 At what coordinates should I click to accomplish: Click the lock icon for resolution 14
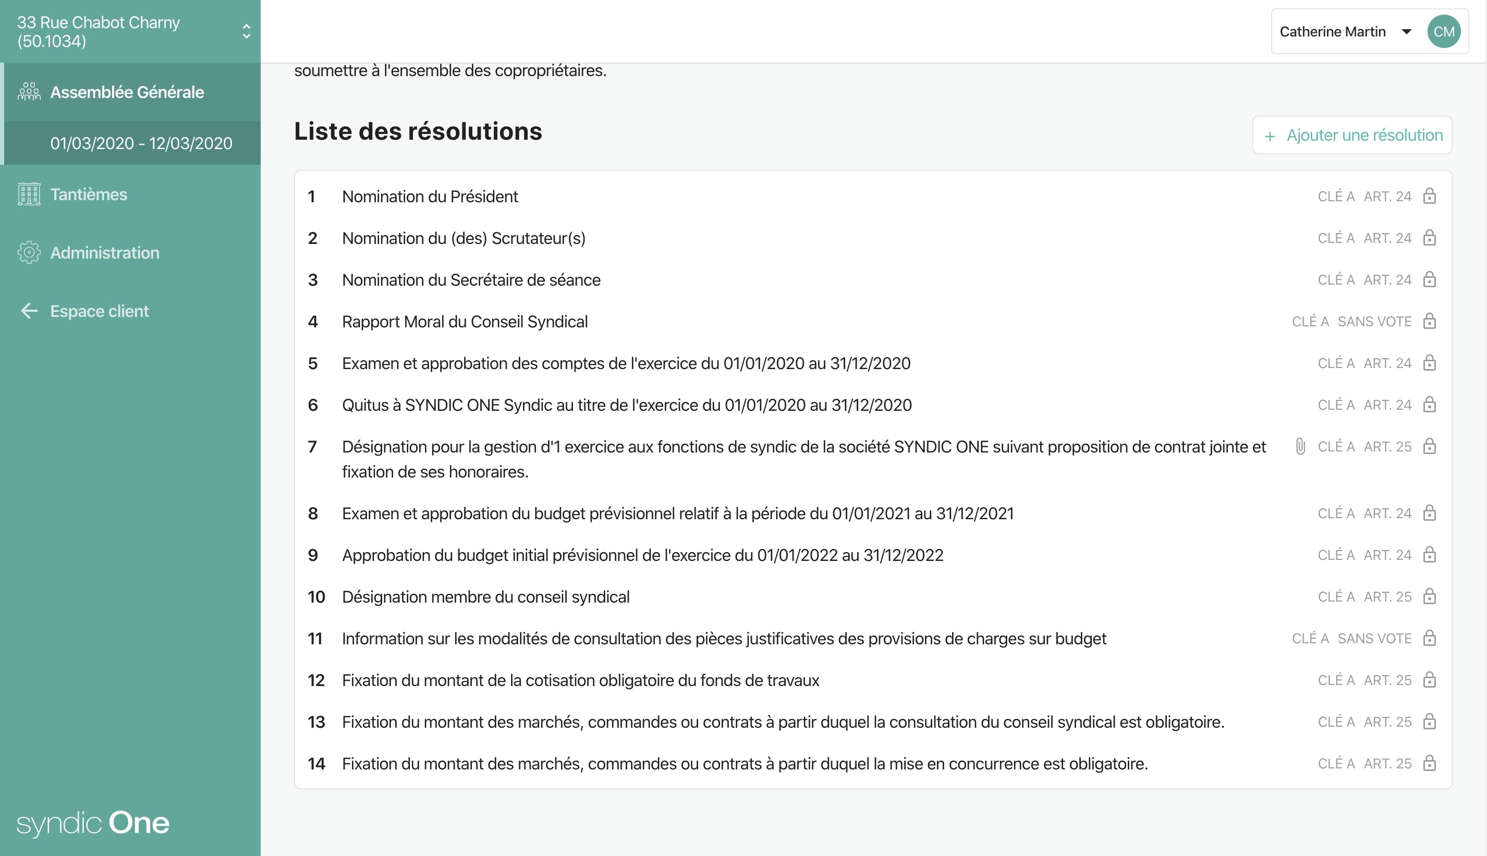tap(1429, 764)
